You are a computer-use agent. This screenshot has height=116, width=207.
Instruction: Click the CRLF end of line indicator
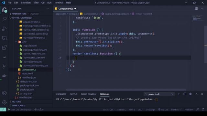(x=140, y=110)
